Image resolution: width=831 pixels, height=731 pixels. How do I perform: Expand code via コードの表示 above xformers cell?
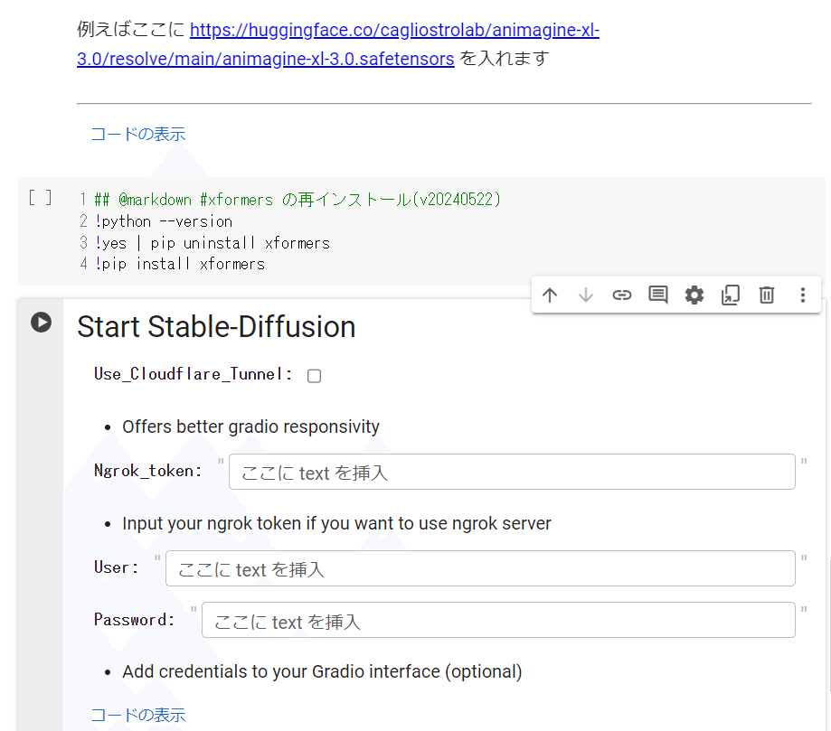[137, 134]
